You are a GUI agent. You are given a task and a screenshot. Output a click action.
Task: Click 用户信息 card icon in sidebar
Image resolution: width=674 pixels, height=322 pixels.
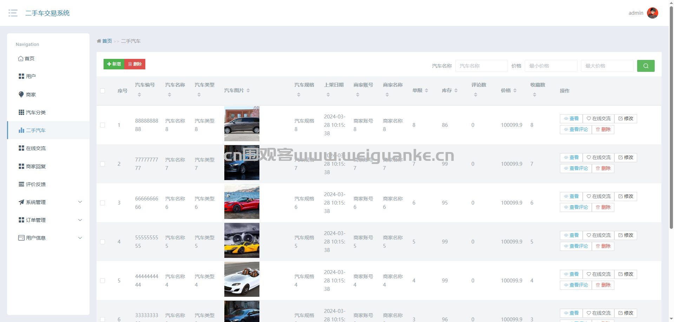21,238
